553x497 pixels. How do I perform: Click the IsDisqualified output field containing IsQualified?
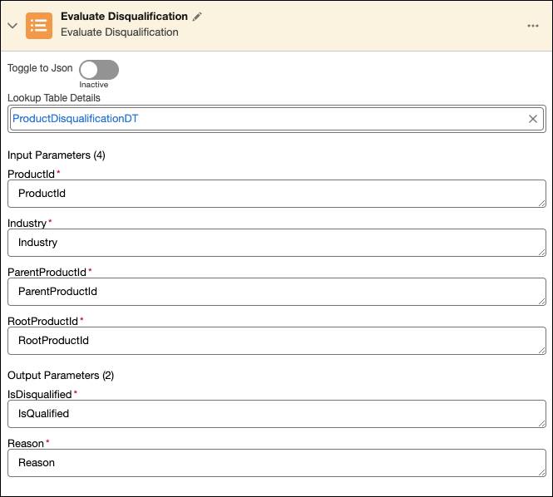[x=276, y=414]
